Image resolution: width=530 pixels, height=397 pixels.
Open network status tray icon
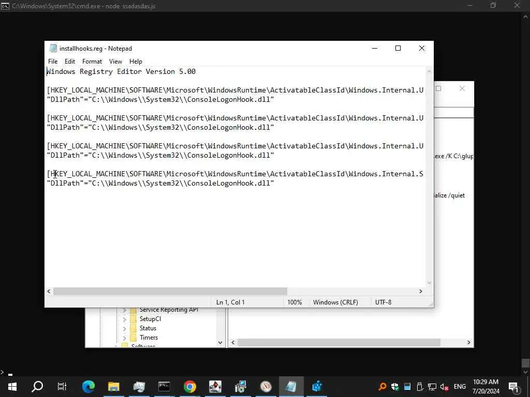click(x=432, y=387)
